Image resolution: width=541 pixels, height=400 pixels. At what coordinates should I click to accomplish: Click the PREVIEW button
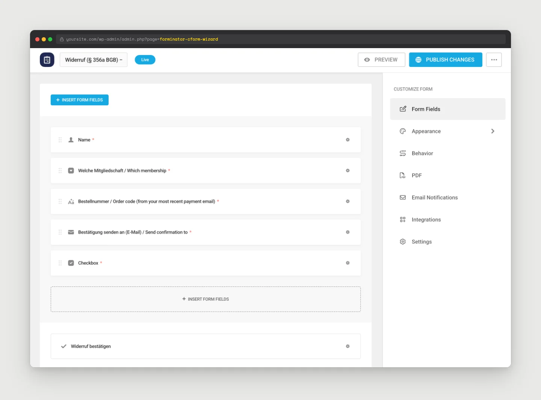point(382,60)
